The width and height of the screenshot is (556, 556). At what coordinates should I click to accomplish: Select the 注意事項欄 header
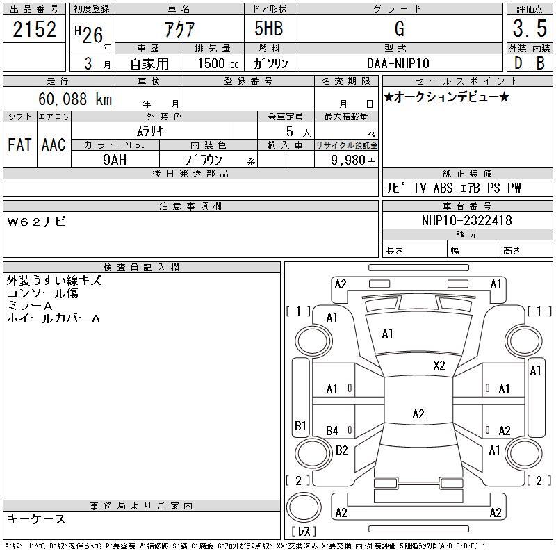point(190,206)
